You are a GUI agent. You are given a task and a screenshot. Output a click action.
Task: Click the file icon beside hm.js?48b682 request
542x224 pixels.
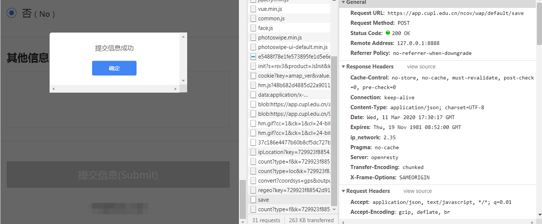[254, 85]
